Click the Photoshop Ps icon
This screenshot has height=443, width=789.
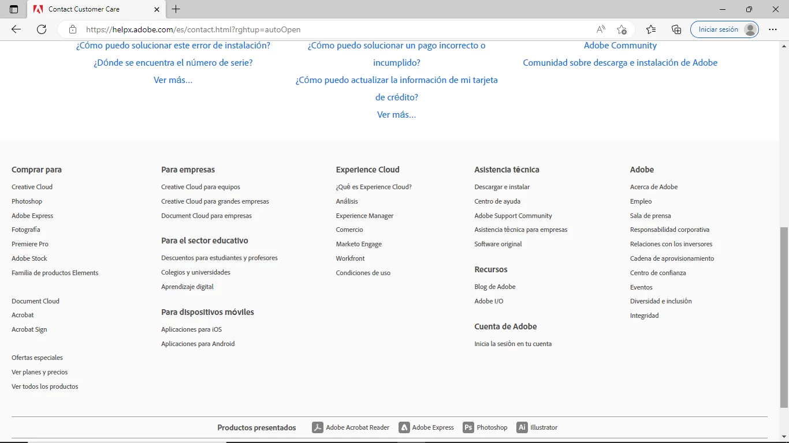(x=468, y=427)
